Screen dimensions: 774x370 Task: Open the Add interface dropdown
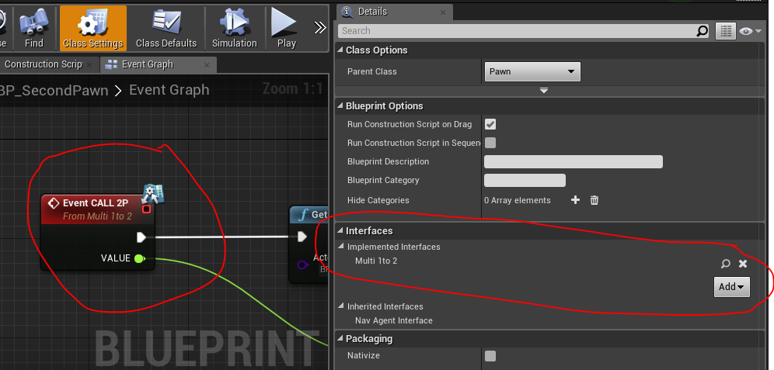(x=731, y=287)
